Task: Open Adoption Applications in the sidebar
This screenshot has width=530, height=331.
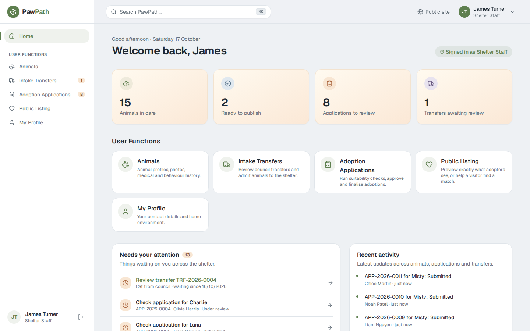Action: [x=47, y=95]
